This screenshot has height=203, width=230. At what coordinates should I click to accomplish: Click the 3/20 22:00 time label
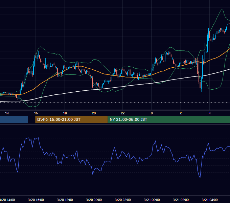(123, 200)
